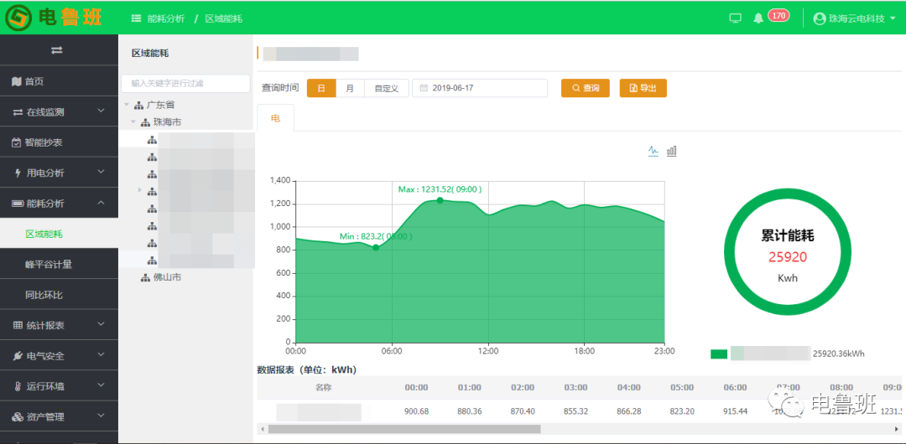The width and height of the screenshot is (906, 444).
Task: Collapse sidebar using the swap arrows icon
Action: 57,50
